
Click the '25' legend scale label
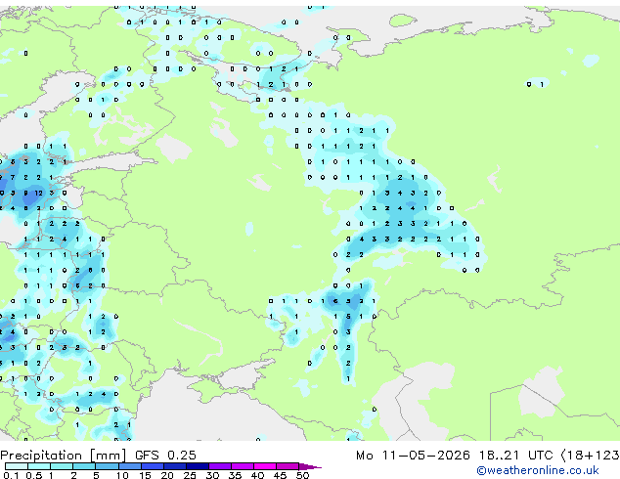click(x=190, y=475)
